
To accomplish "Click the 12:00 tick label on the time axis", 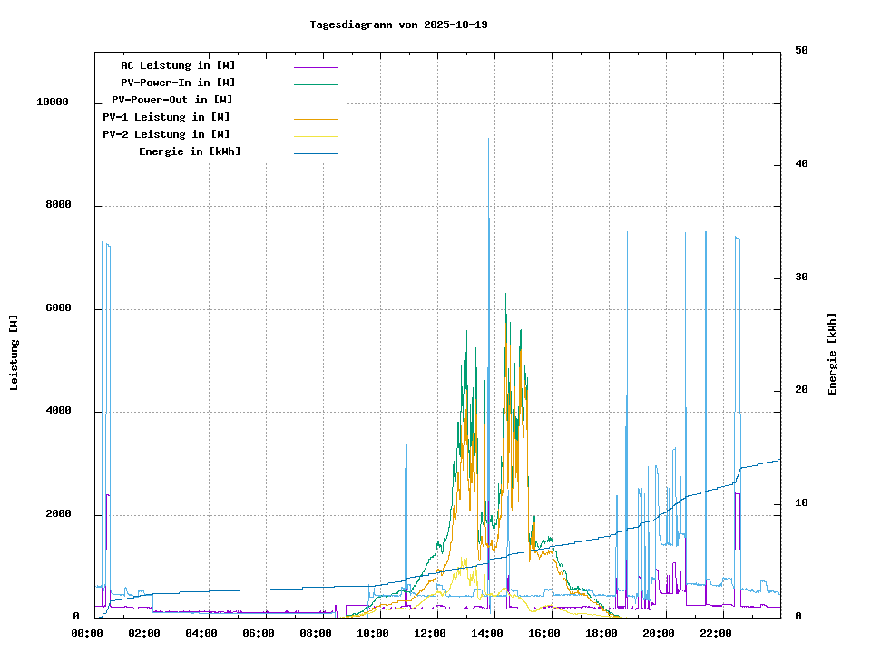I will tap(430, 633).
